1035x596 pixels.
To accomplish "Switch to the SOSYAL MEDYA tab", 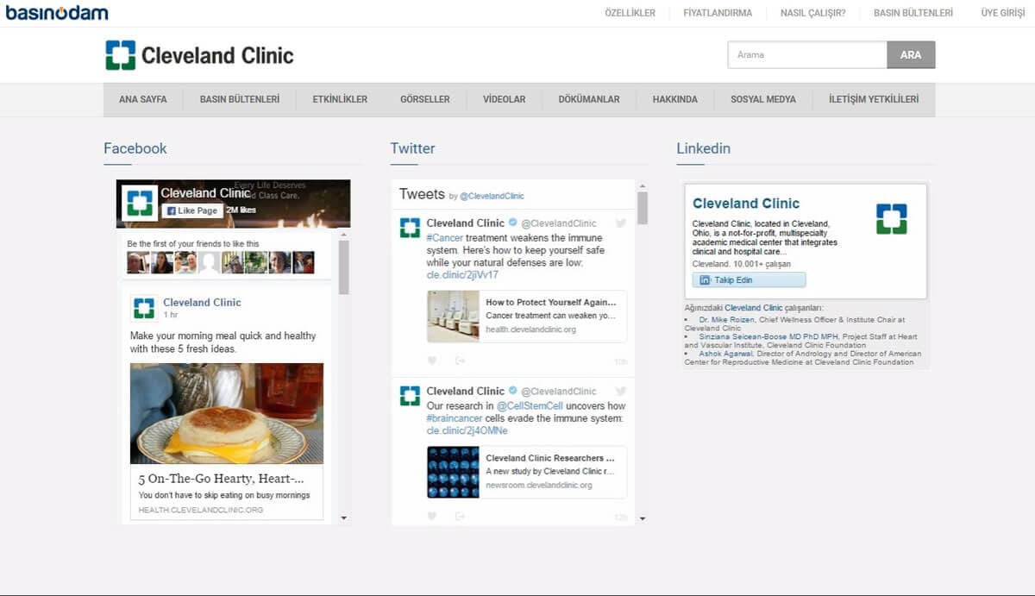I will 762,99.
